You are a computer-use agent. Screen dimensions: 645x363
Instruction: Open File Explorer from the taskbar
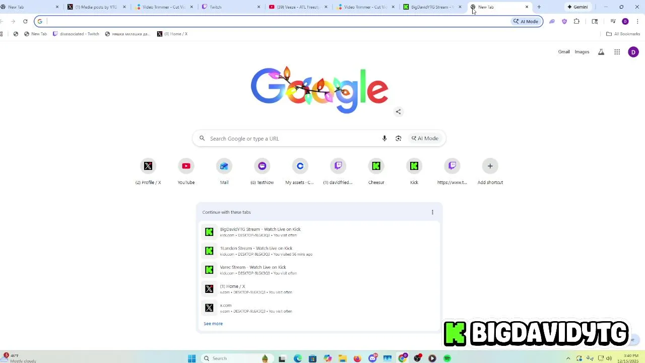[x=343, y=358]
